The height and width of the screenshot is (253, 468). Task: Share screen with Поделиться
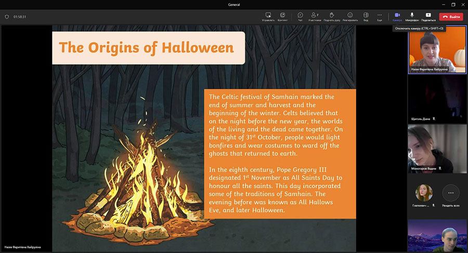428,17
